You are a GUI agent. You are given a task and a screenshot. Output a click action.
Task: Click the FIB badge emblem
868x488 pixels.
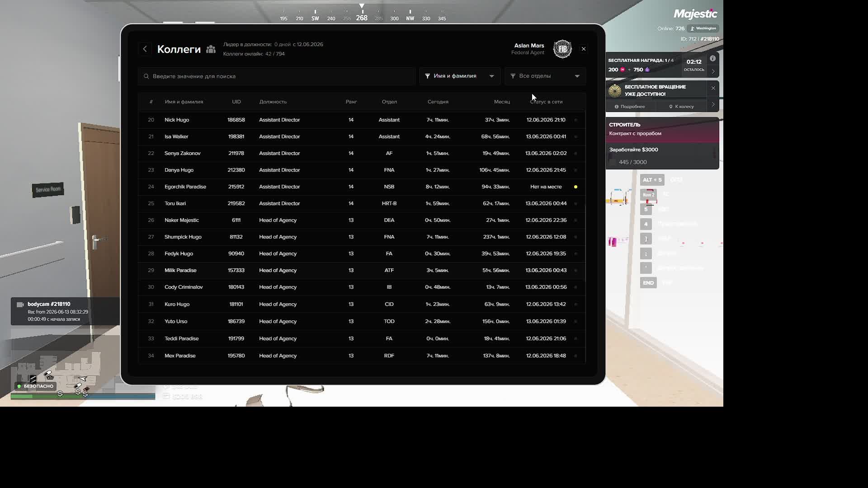coord(562,49)
